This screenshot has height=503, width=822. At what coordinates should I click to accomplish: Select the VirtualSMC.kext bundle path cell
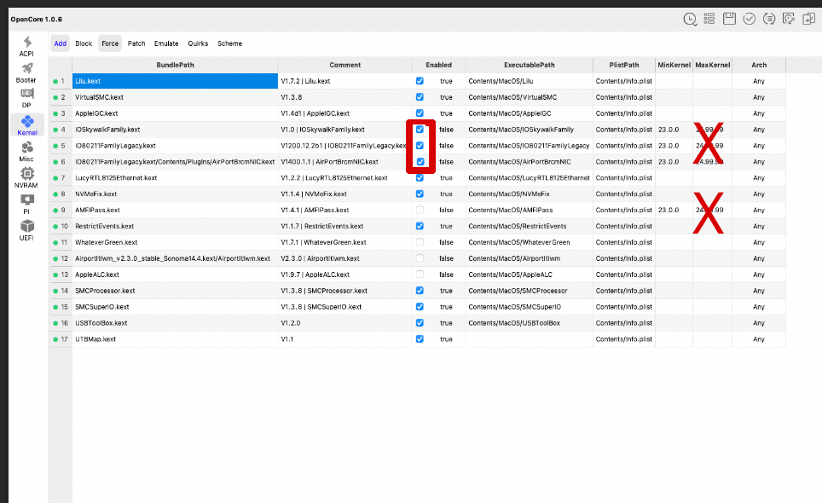click(x=175, y=97)
